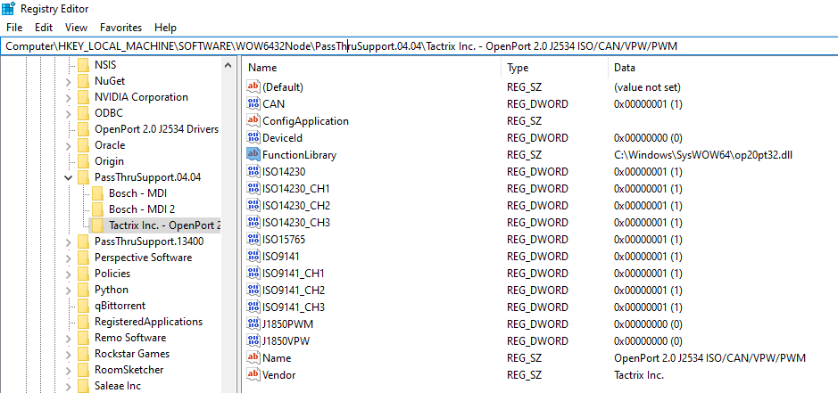The height and width of the screenshot is (393, 838).
Task: Select the ConfigApplication value name
Action: pyautogui.click(x=305, y=120)
